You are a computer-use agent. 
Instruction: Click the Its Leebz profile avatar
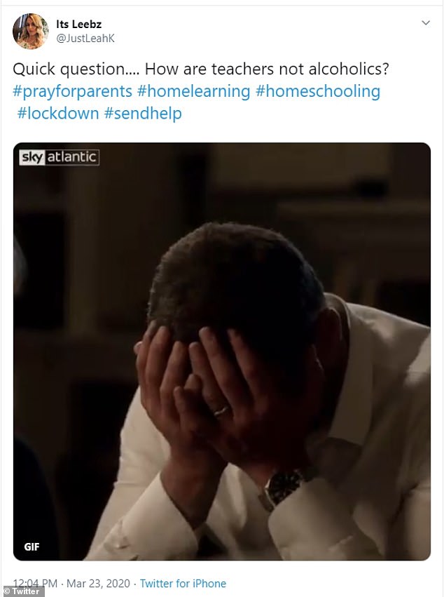click(x=30, y=32)
